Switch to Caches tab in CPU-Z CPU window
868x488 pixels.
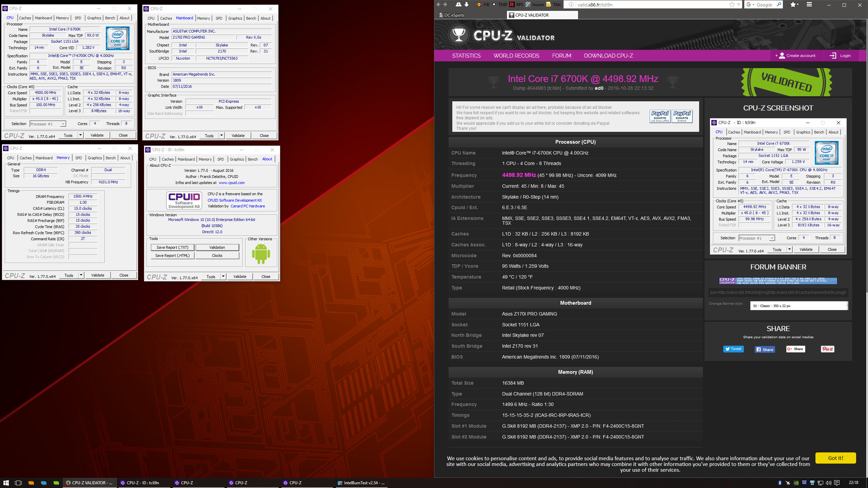tap(25, 18)
